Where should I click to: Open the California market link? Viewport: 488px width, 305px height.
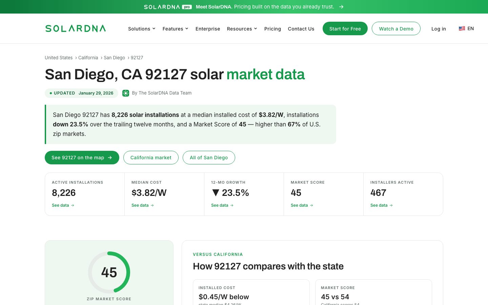tap(151, 158)
